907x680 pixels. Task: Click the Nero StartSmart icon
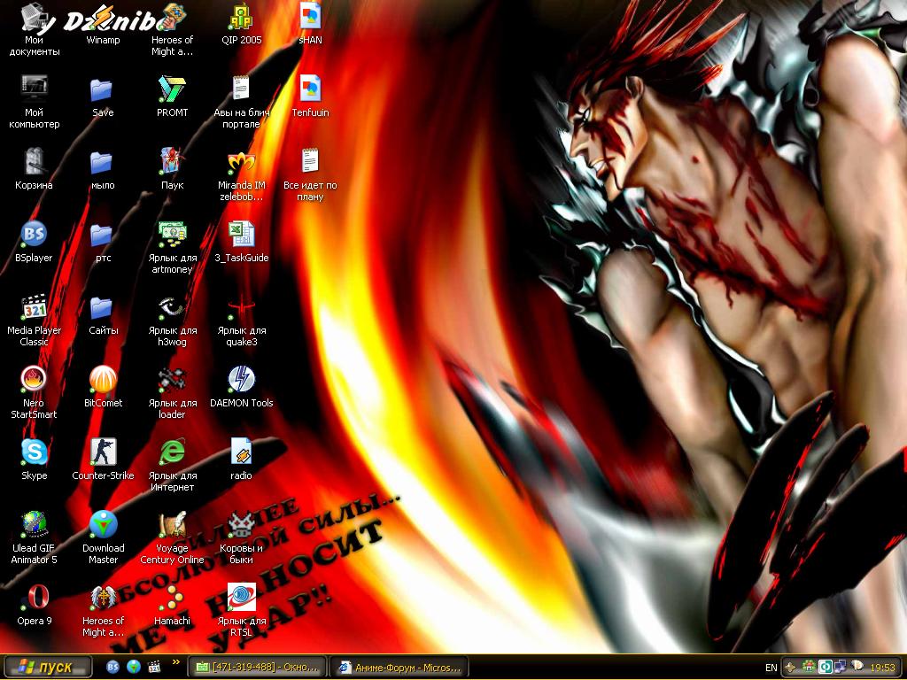35,393
